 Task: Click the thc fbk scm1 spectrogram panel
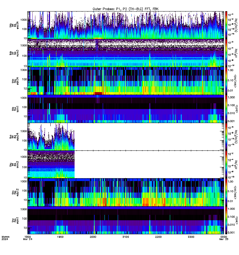coord(126,220)
